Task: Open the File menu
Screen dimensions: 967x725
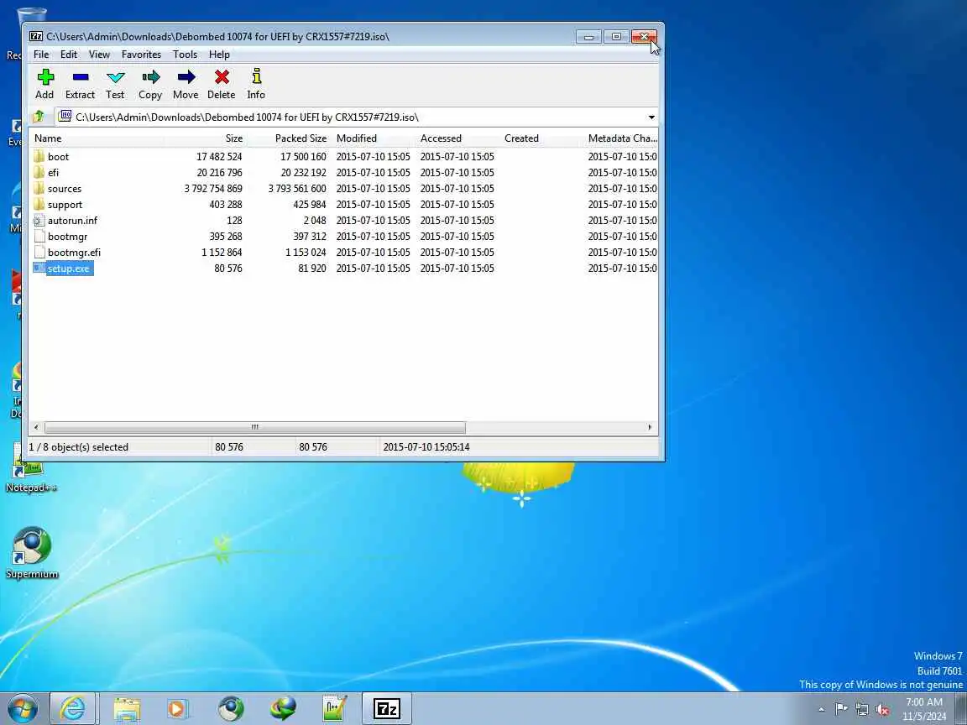Action: tap(41, 55)
